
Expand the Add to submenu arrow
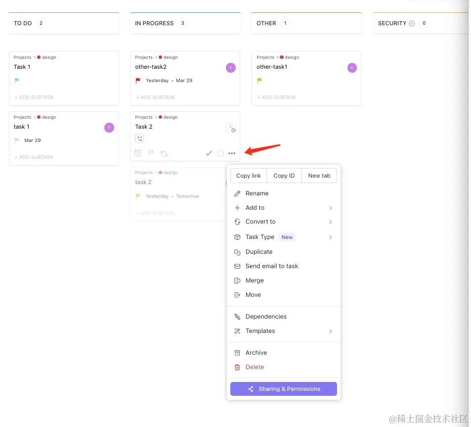tap(331, 208)
